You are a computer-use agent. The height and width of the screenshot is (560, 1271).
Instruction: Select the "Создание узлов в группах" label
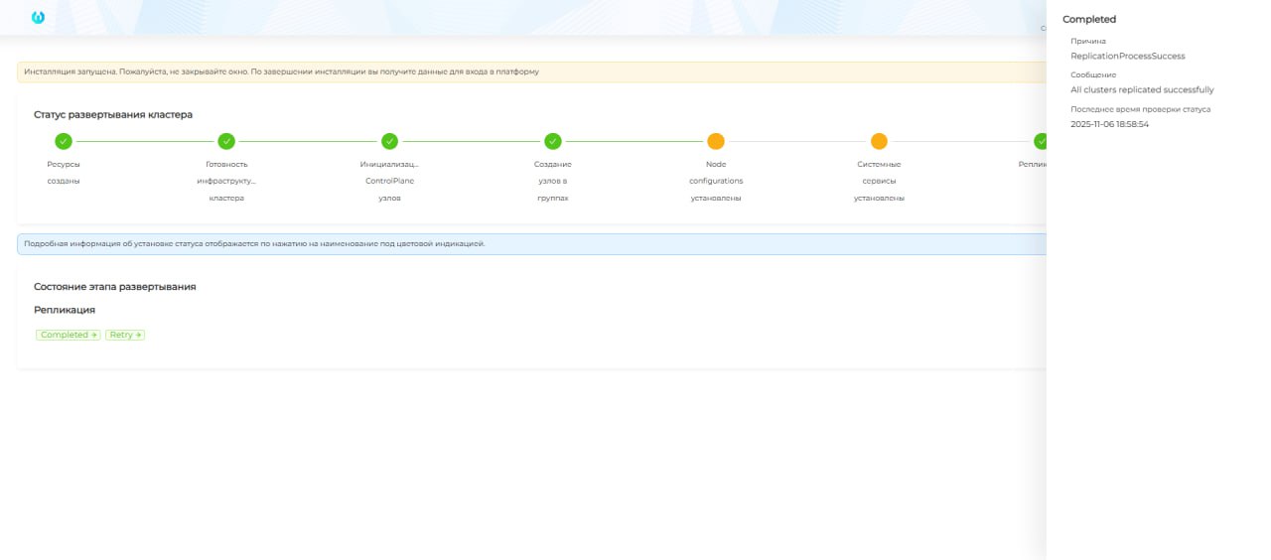(x=553, y=181)
